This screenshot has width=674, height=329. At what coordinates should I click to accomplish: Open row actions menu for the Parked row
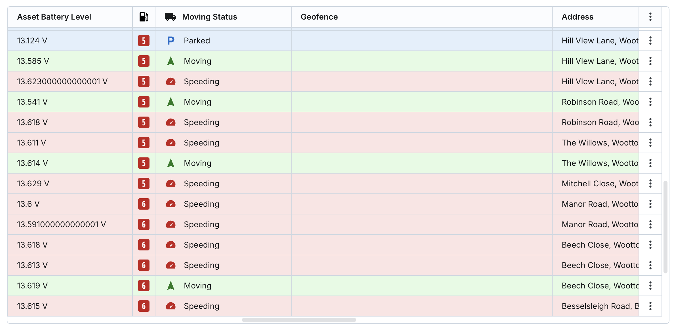pyautogui.click(x=650, y=41)
